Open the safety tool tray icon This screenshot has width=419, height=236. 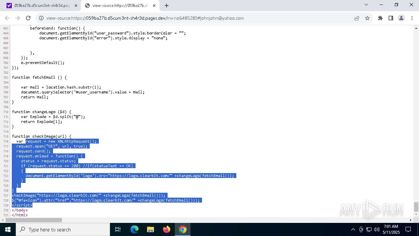point(361,229)
